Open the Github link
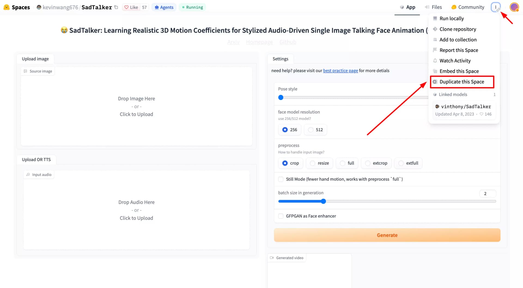The image size is (523, 288). [288, 42]
